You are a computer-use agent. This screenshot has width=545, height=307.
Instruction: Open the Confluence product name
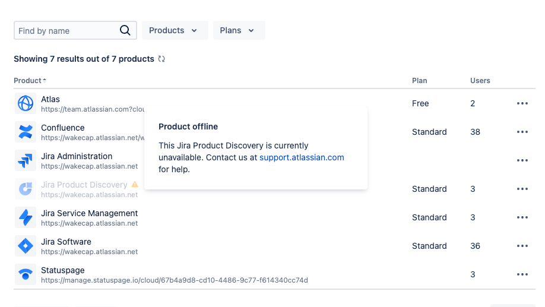pos(63,128)
